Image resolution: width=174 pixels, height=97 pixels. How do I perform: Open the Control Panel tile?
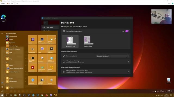coord(52,58)
